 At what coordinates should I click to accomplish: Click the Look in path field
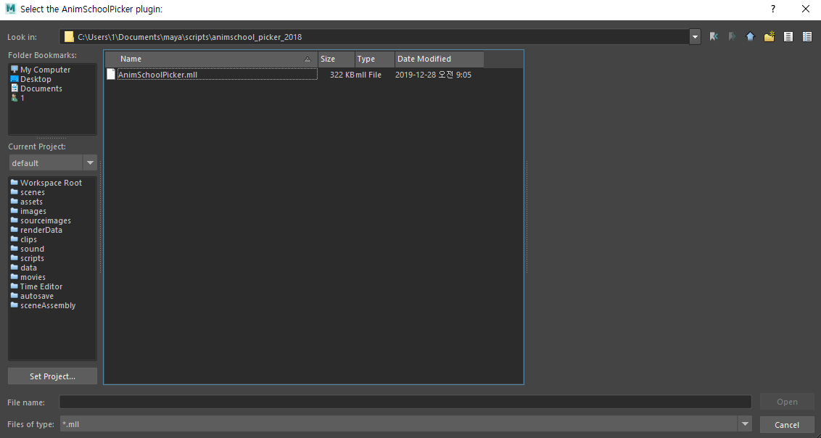point(374,37)
